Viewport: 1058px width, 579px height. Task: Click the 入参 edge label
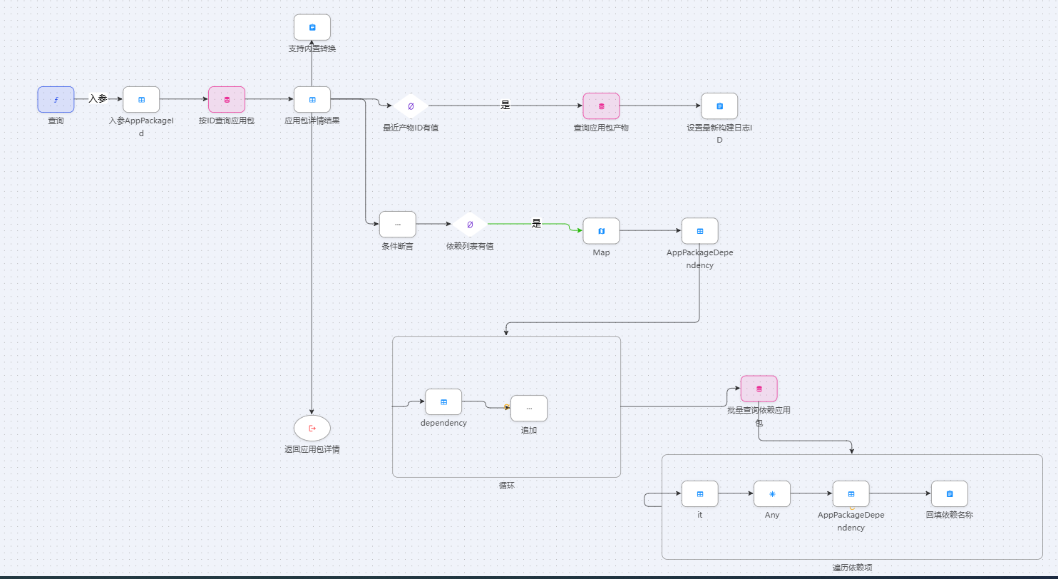[x=98, y=99]
